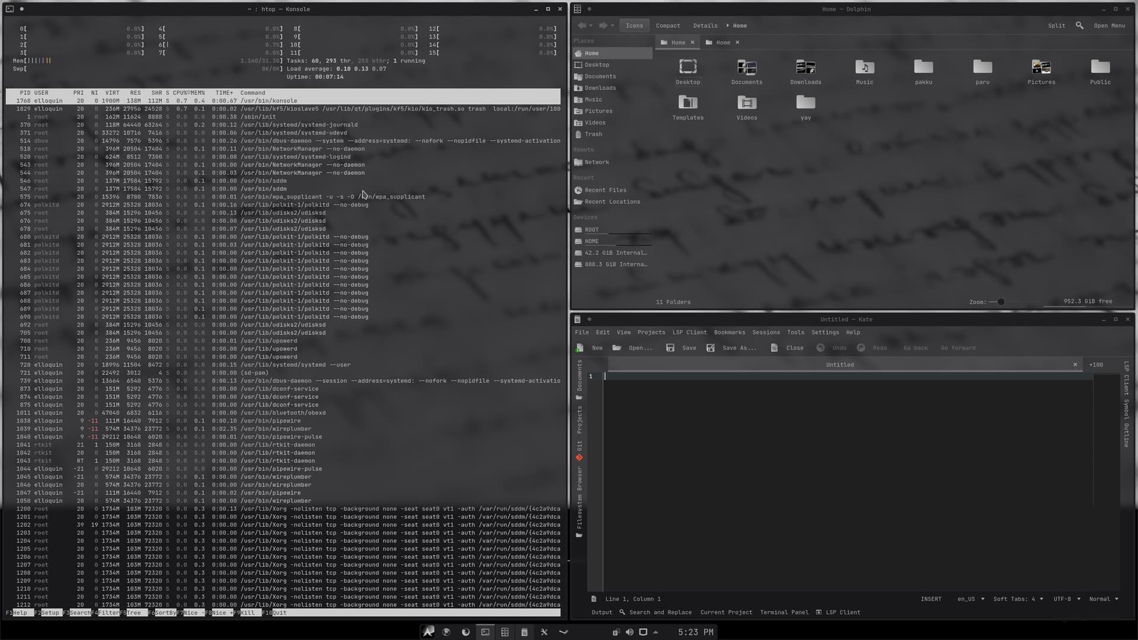
Task: Open the Forward history dropdown arrow in Dolphin
Action: pyautogui.click(x=612, y=25)
